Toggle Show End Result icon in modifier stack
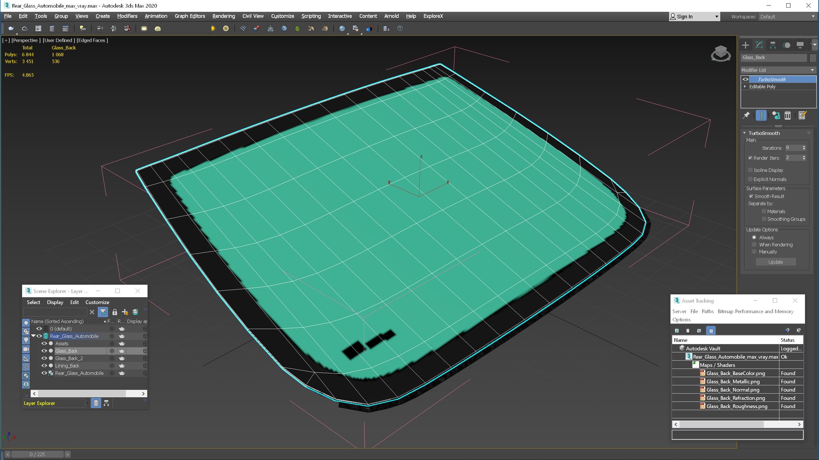Image resolution: width=819 pixels, height=460 pixels. click(761, 115)
